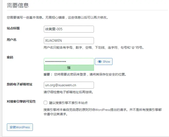Click the 请仔细检查电子邮箱地址 hint text
The width and height of the screenshot is (169, 137).
click(x=68, y=92)
